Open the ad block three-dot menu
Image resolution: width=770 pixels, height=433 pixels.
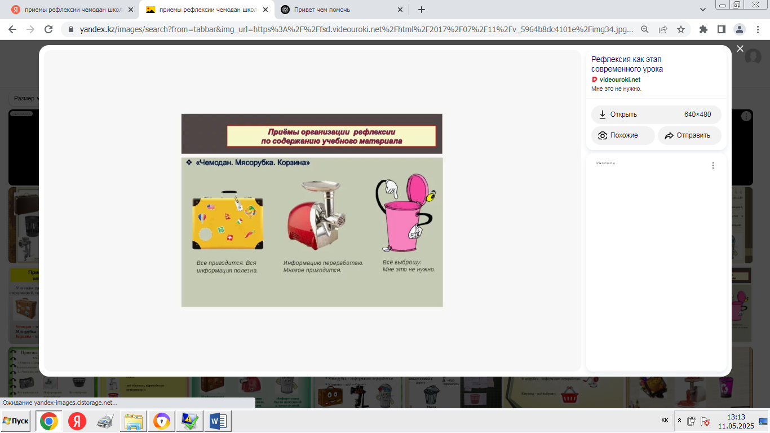[x=713, y=166]
